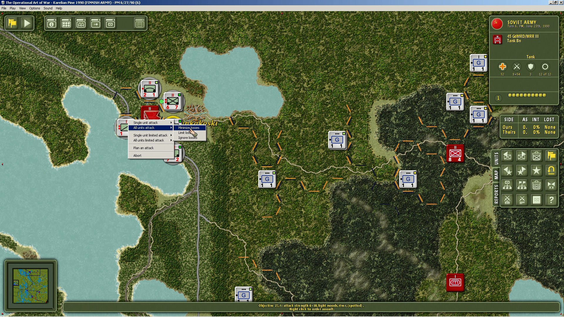Open the Play menu
Screen dimensions: 564x317
pyautogui.click(x=13, y=8)
